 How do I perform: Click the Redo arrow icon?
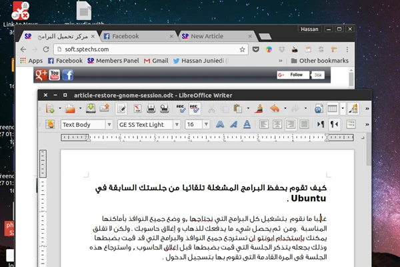tap(295, 109)
